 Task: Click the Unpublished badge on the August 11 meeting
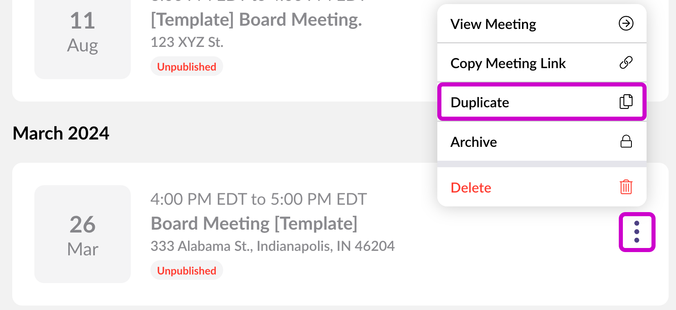click(186, 67)
